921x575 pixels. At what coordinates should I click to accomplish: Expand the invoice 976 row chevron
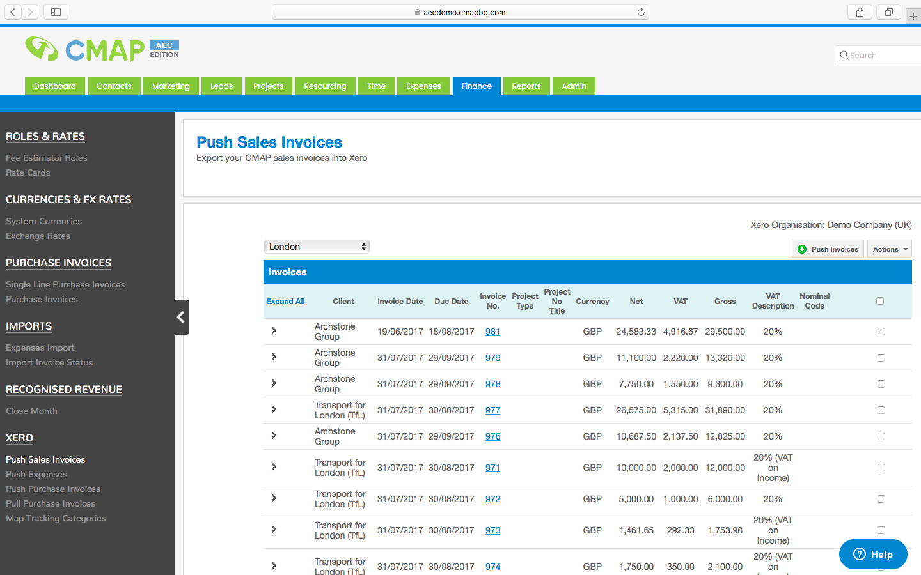coord(274,436)
